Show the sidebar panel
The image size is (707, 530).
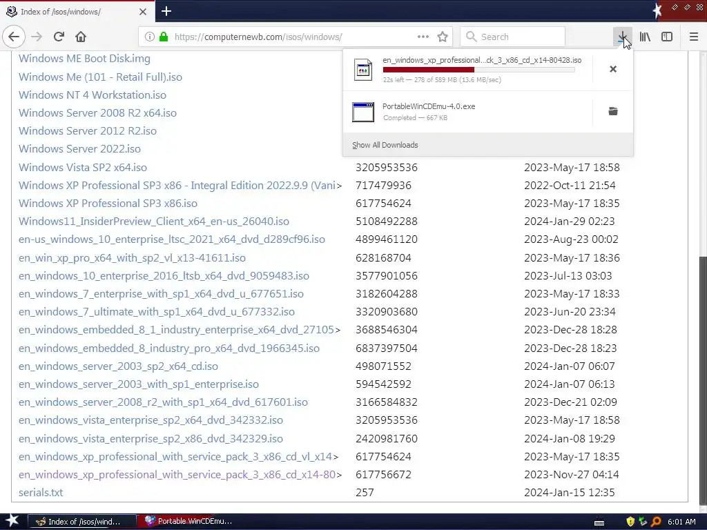(x=667, y=37)
